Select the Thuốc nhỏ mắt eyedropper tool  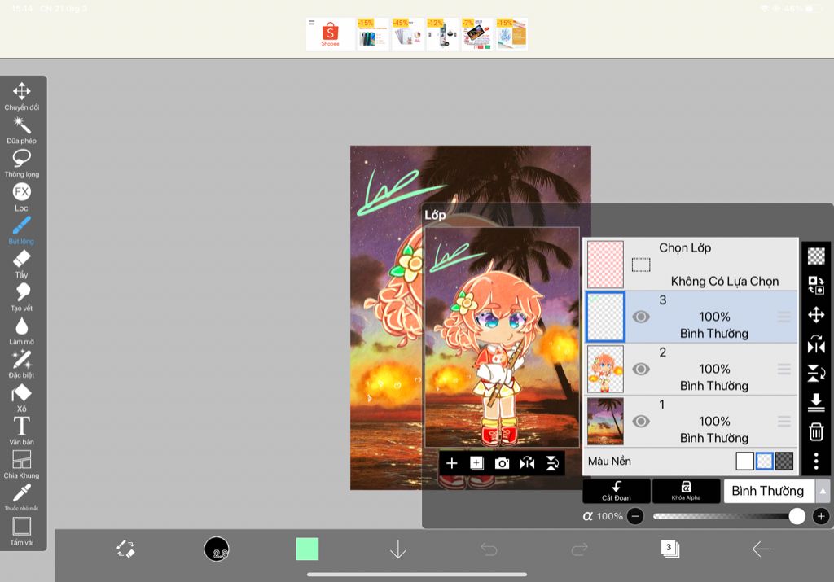click(22, 497)
